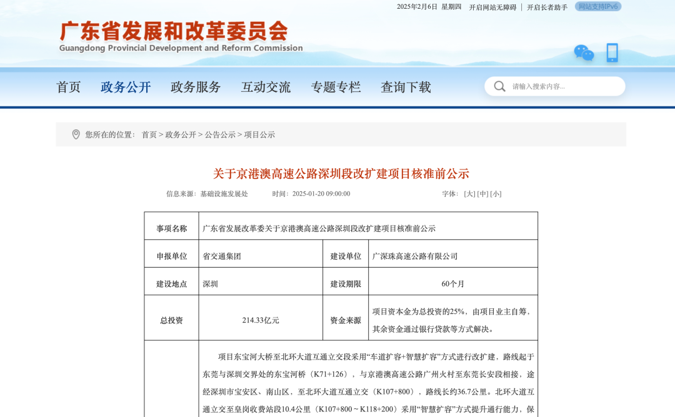Go to 政务公开 in the breadcrumb
The image size is (675, 417).
click(181, 135)
